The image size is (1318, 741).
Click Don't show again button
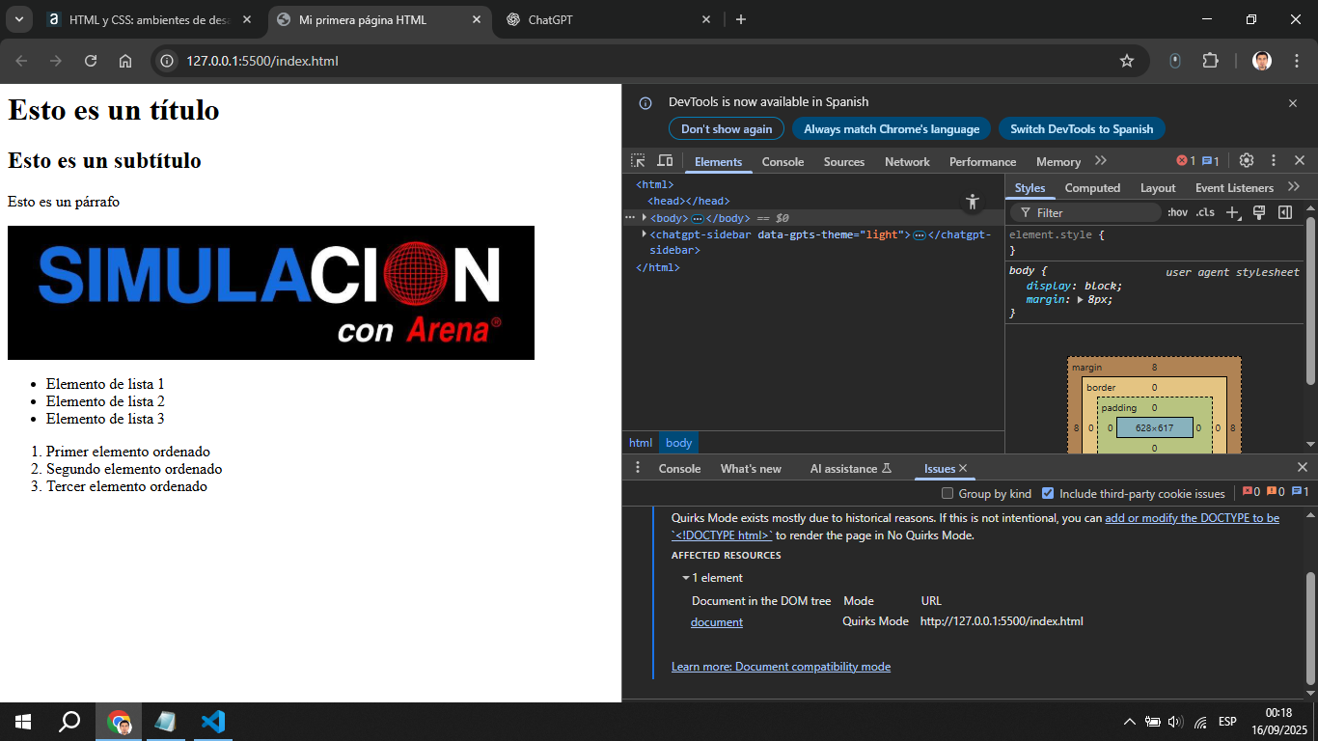(x=727, y=128)
